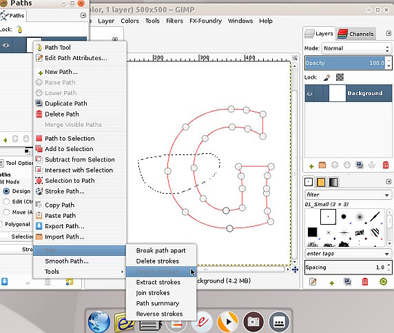Viewport: 394px width, 333px height.
Task: Enable the Polygonal checkbox
Action: point(1,224)
